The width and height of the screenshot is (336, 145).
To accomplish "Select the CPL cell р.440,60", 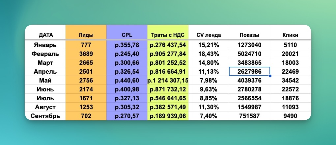I will [x=127, y=80].
